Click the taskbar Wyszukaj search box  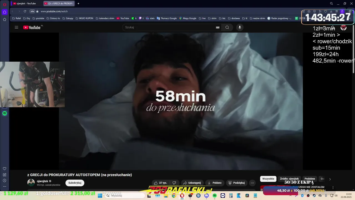[125, 196]
